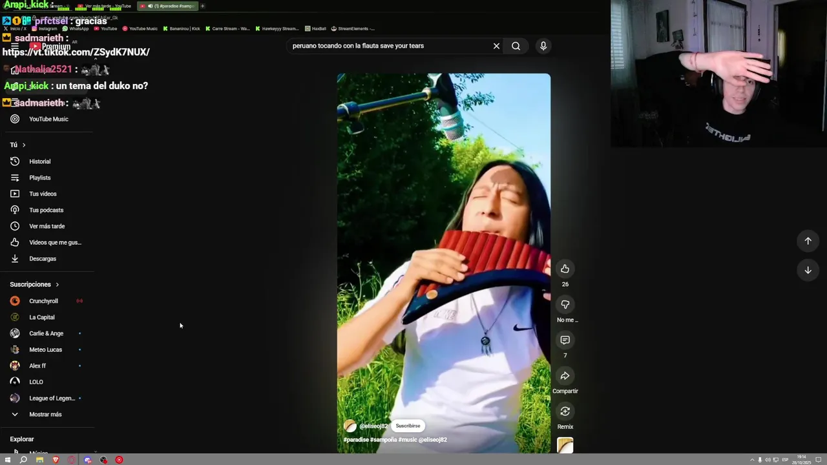Image resolution: width=827 pixels, height=465 pixels.
Task: Go to previous Short with up arrow
Action: tap(808, 241)
